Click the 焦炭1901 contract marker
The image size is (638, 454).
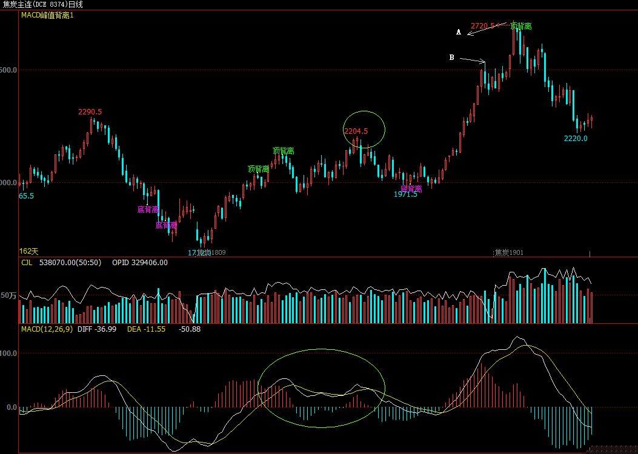tap(508, 252)
